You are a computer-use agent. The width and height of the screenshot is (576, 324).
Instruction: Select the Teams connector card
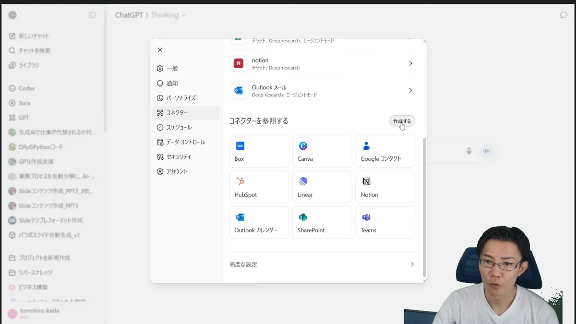tap(385, 223)
